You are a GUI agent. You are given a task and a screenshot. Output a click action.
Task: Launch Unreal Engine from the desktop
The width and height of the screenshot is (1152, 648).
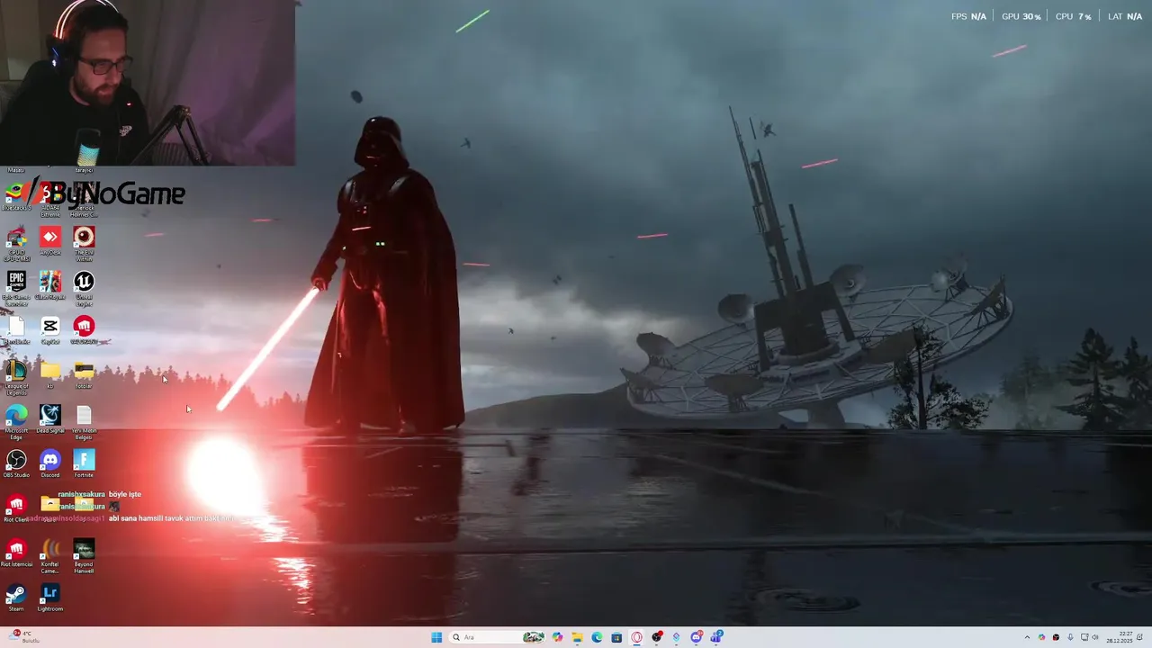point(84,289)
